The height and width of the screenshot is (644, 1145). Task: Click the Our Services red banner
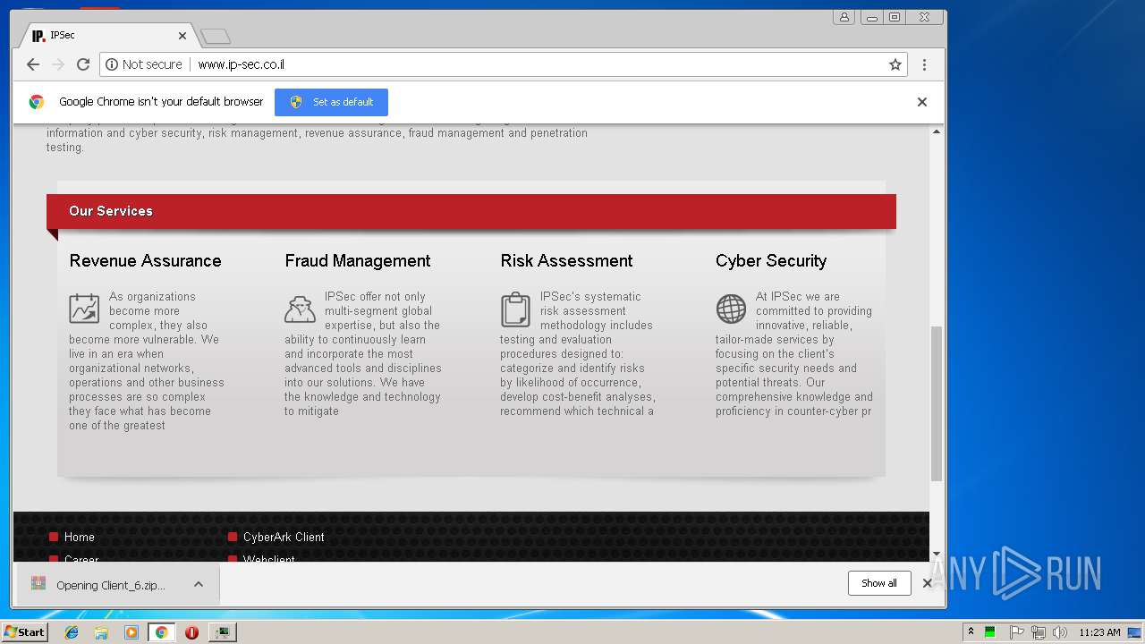coord(471,211)
